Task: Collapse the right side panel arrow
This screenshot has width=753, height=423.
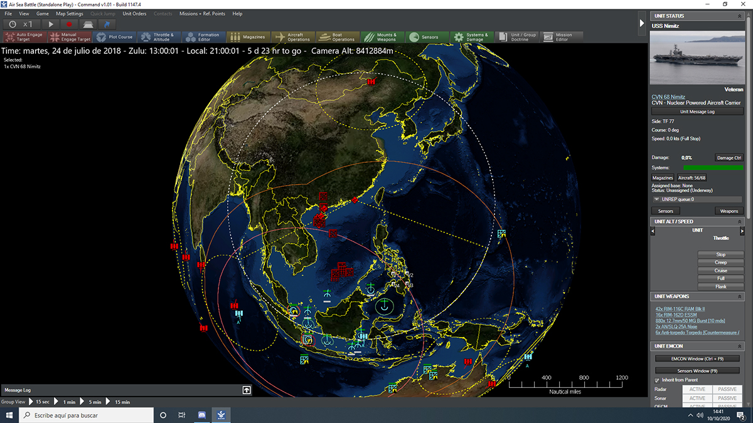Action: click(641, 23)
